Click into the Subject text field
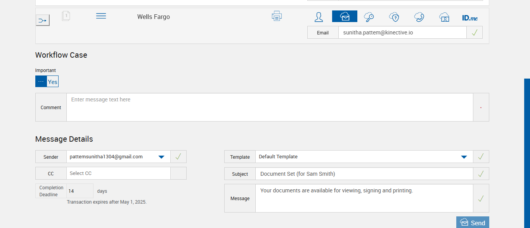 [x=364, y=174]
